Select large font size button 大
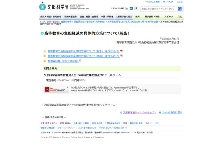 (136, 8)
